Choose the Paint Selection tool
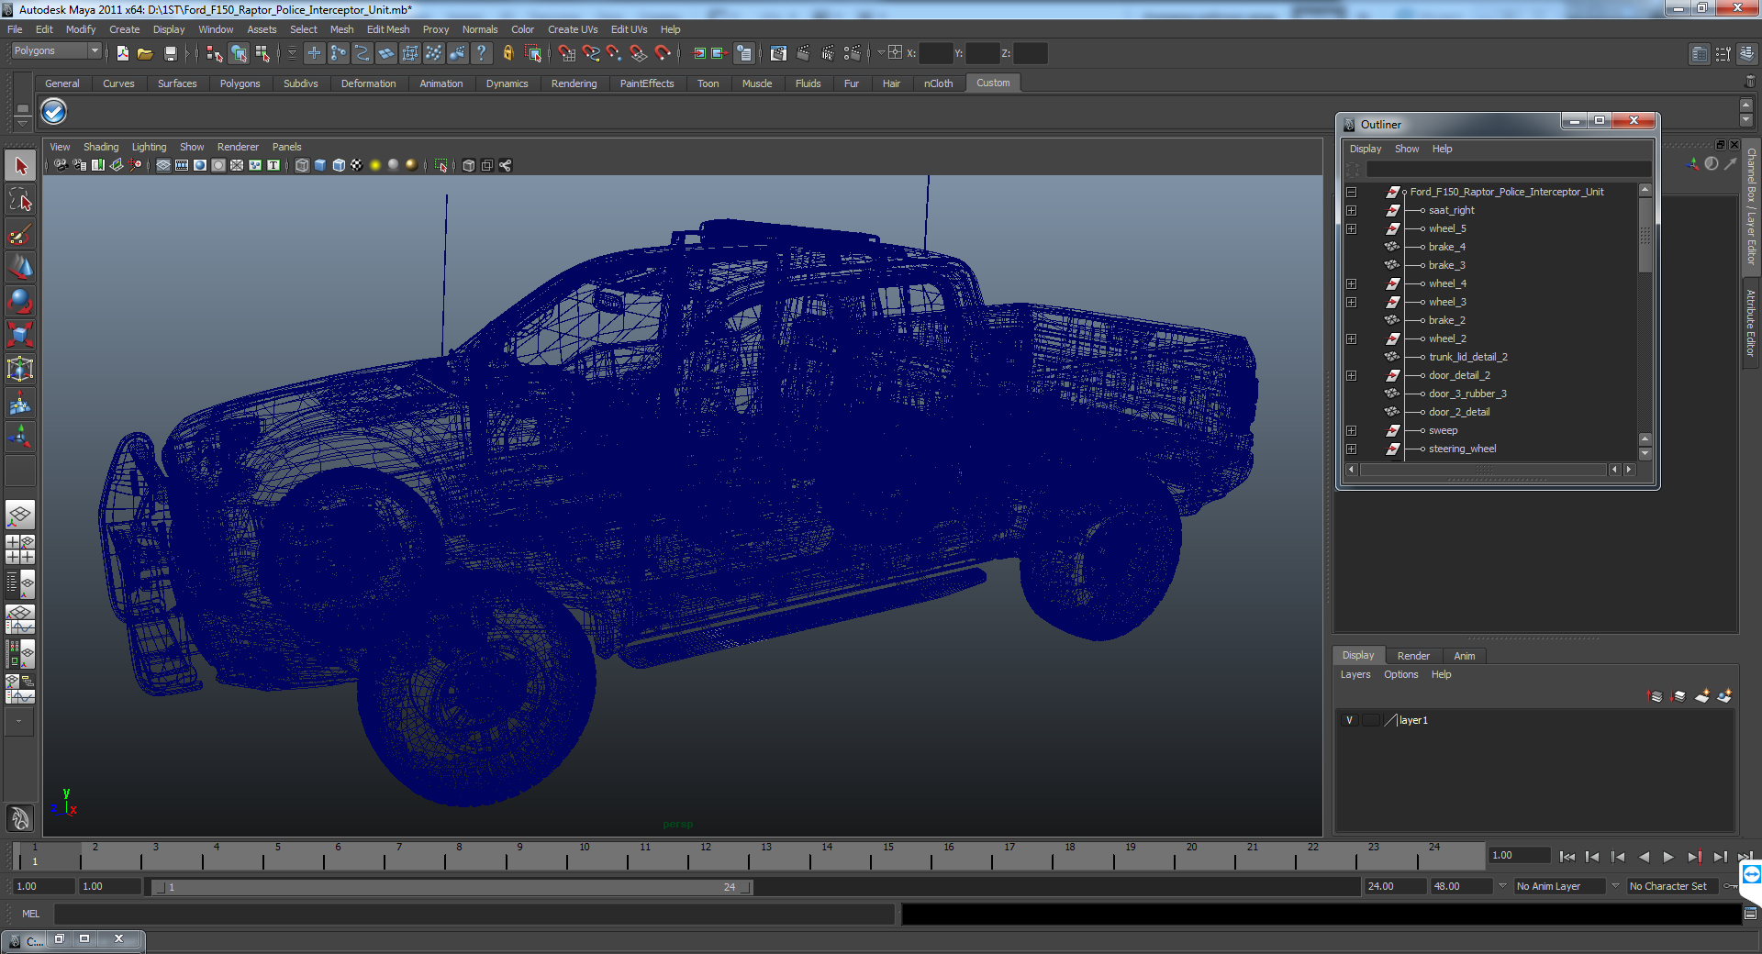This screenshot has width=1762, height=954. click(20, 234)
